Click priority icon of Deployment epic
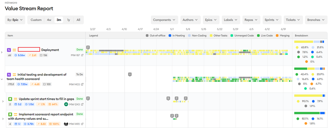The height and width of the screenshot is (128, 328). [14, 50]
